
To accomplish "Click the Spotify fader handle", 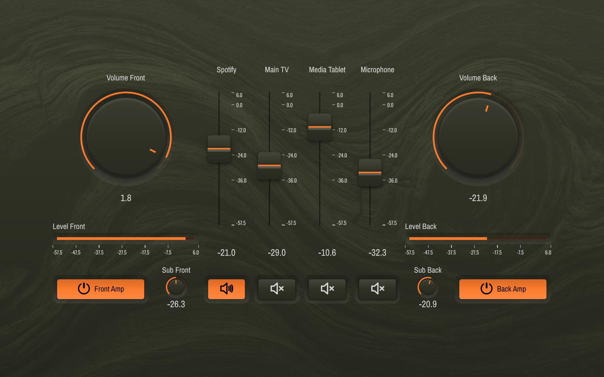I will 219,149.
